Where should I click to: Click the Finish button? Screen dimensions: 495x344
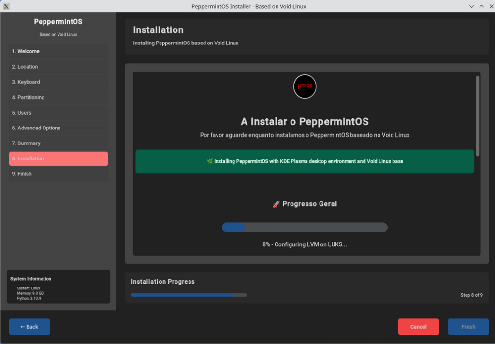468,327
